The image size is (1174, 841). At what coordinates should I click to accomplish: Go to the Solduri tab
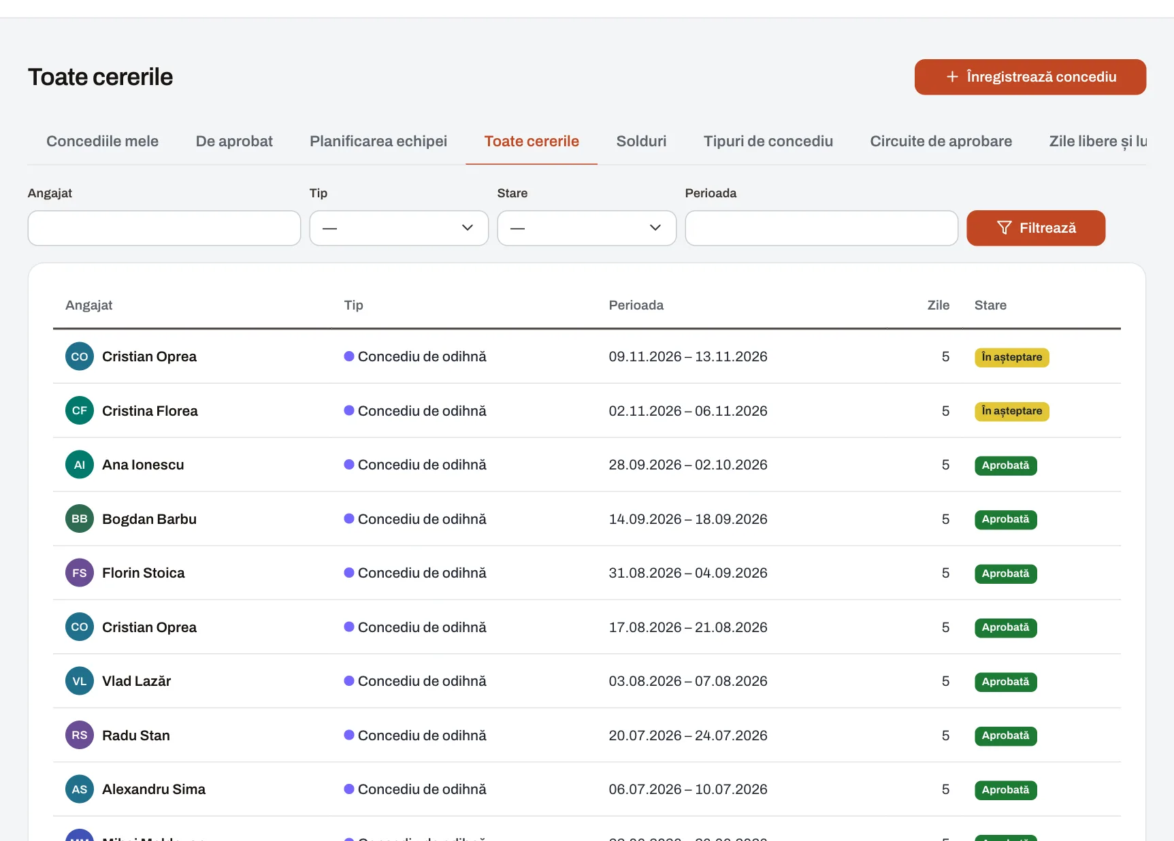[641, 142]
